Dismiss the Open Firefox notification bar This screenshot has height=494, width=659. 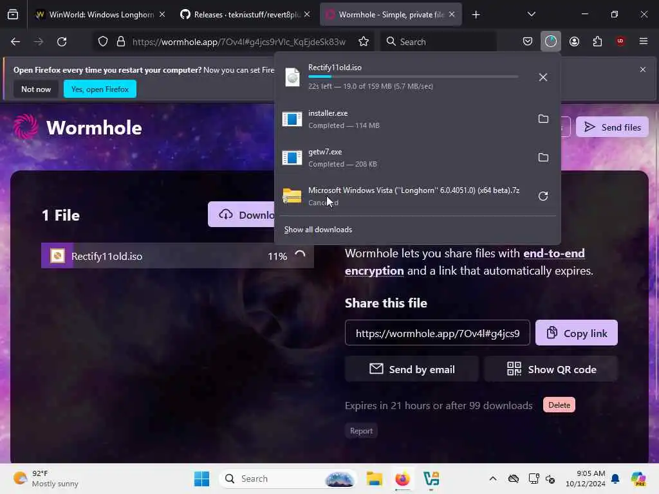coord(643,69)
